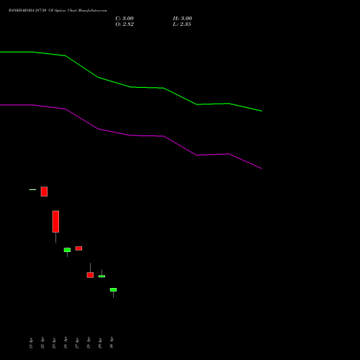The width and height of the screenshot is (360, 360).
Task: Click the green upper band line
Action: pyautogui.click(x=131, y=86)
